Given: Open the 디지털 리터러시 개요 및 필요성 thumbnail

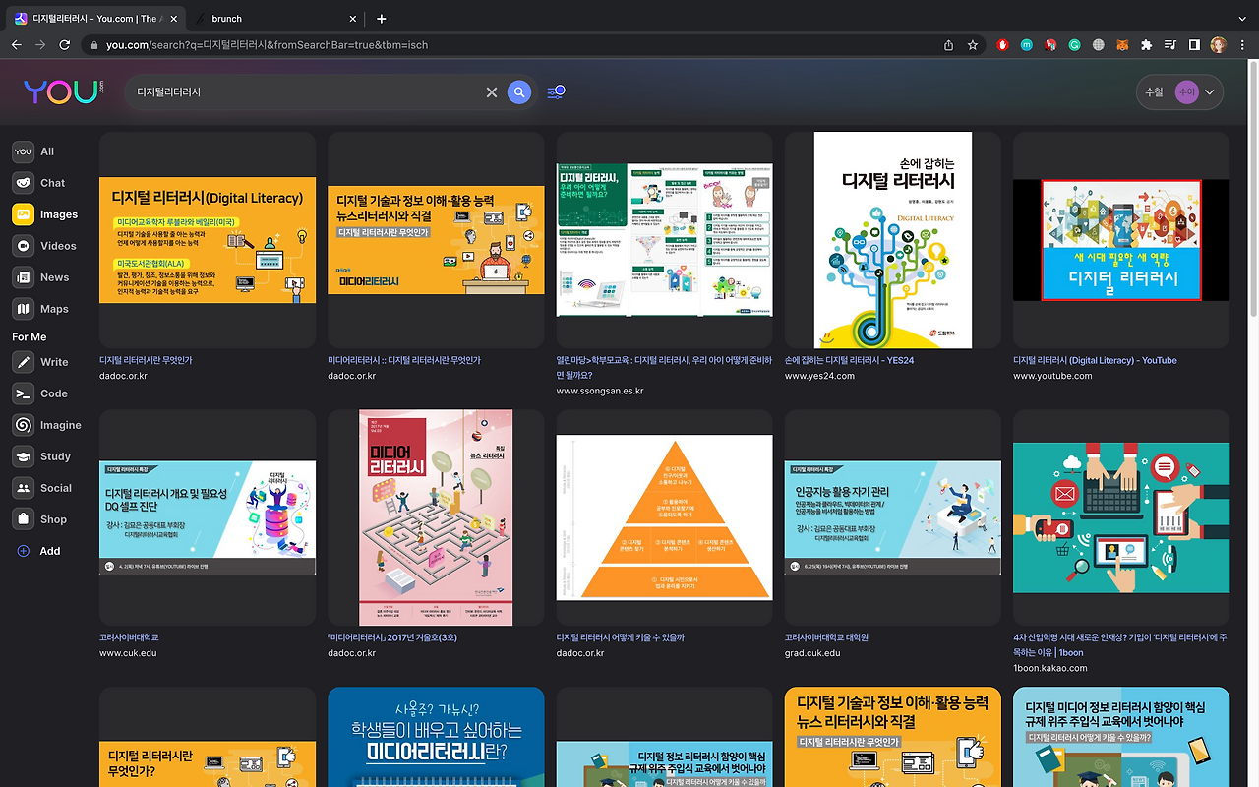Looking at the screenshot, I should [x=208, y=517].
